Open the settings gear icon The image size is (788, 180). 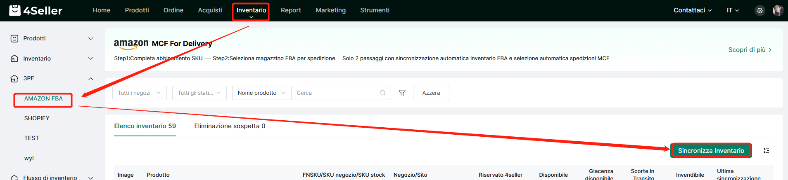click(x=760, y=11)
